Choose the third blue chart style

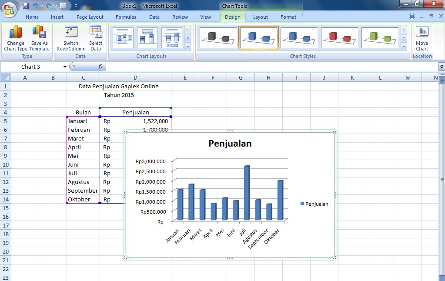click(299, 38)
